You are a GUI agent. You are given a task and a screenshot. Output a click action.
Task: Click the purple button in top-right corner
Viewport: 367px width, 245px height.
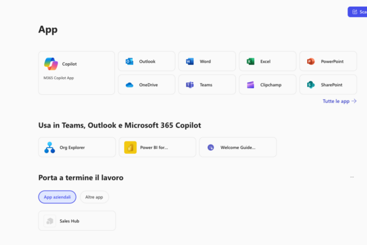coord(357,12)
